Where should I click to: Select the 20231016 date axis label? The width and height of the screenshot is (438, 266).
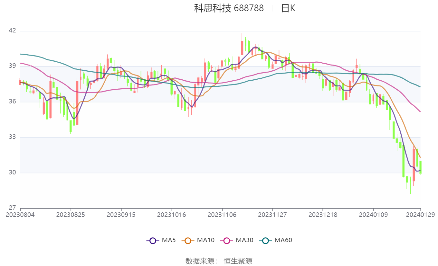tap(171, 215)
